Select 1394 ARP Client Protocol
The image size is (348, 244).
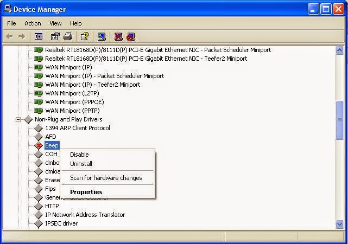coord(78,128)
